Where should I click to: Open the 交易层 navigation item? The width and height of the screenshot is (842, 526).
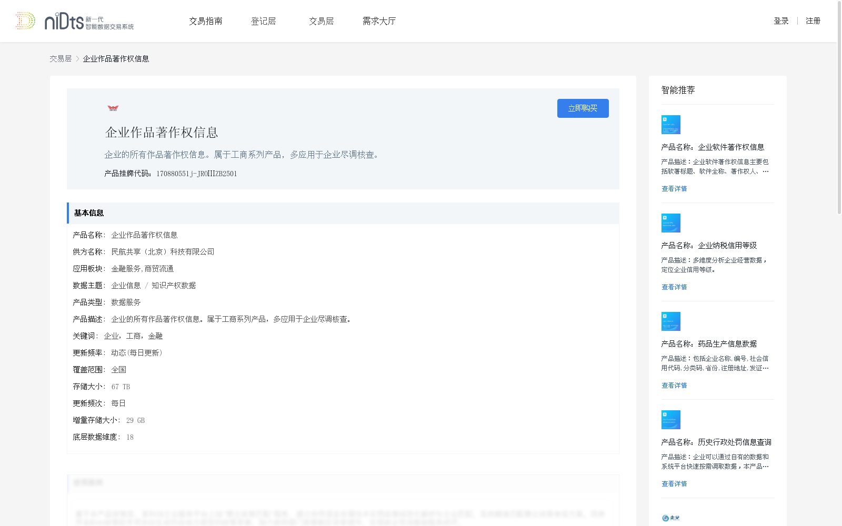[x=322, y=21]
